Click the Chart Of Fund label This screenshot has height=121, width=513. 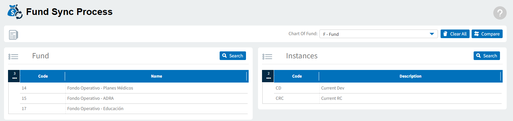point(303,34)
